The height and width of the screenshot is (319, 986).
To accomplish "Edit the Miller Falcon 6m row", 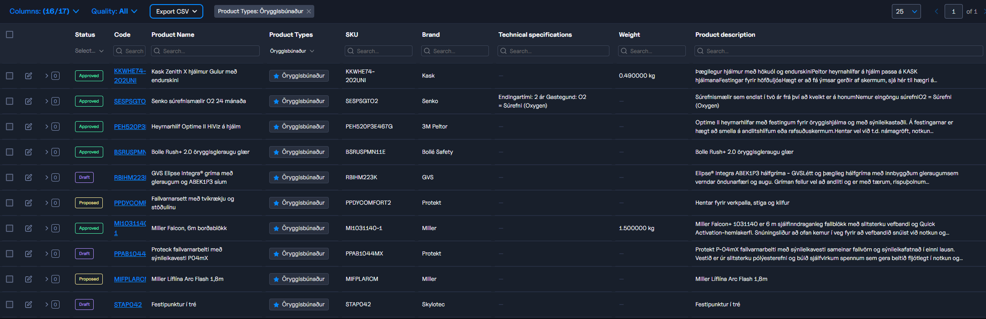I will click(x=29, y=228).
